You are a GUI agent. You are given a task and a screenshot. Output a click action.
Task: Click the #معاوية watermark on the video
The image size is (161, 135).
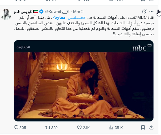point(23,47)
